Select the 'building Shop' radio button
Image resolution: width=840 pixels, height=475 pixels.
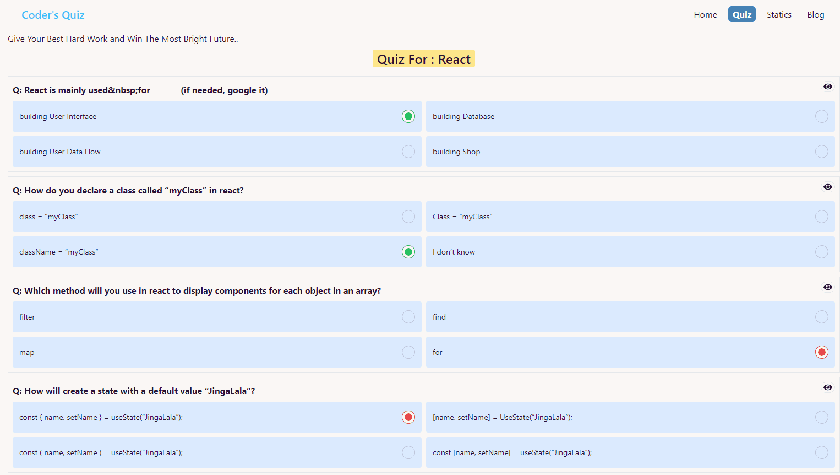point(821,152)
